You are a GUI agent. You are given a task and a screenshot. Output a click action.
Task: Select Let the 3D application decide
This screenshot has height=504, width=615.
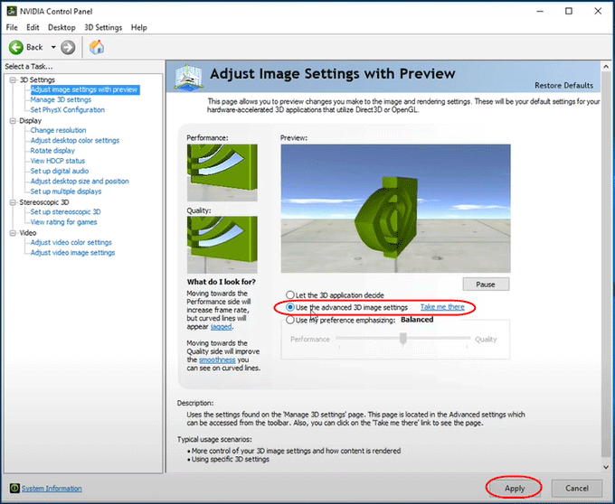[x=289, y=294]
